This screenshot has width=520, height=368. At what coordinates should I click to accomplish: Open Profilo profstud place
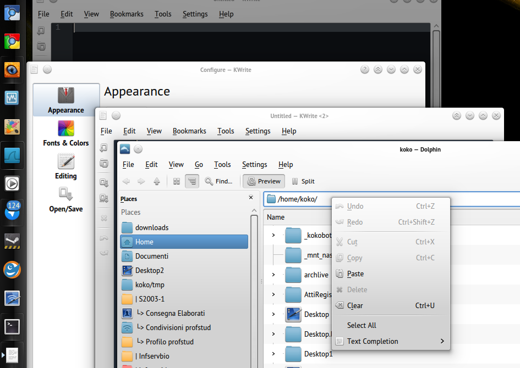point(184,342)
